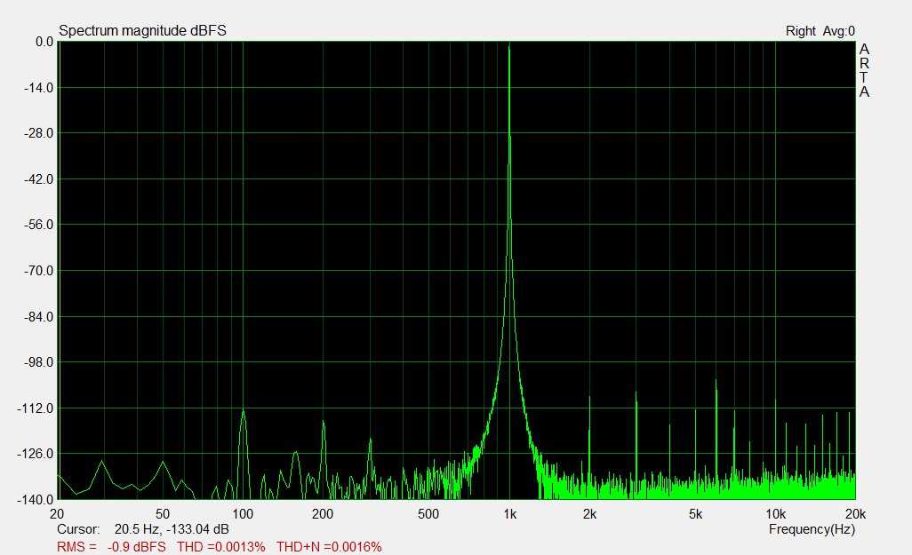Viewport: 912px width, 555px height.
Task: Click the 100 Hz hum peak on the spectrum
Action: 243,411
